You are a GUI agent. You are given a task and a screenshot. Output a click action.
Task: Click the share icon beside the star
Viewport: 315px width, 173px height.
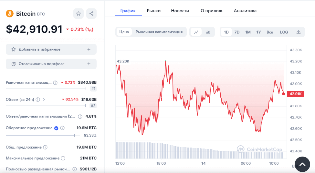[x=91, y=14]
